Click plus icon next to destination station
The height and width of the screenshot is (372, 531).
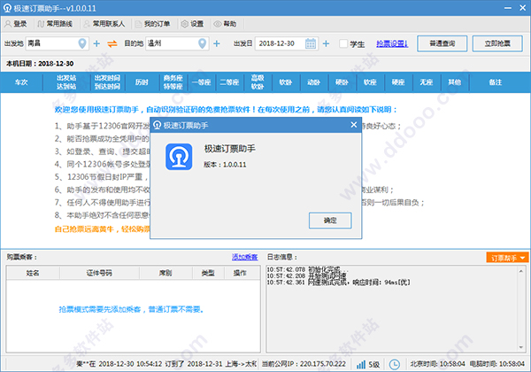coord(217,43)
